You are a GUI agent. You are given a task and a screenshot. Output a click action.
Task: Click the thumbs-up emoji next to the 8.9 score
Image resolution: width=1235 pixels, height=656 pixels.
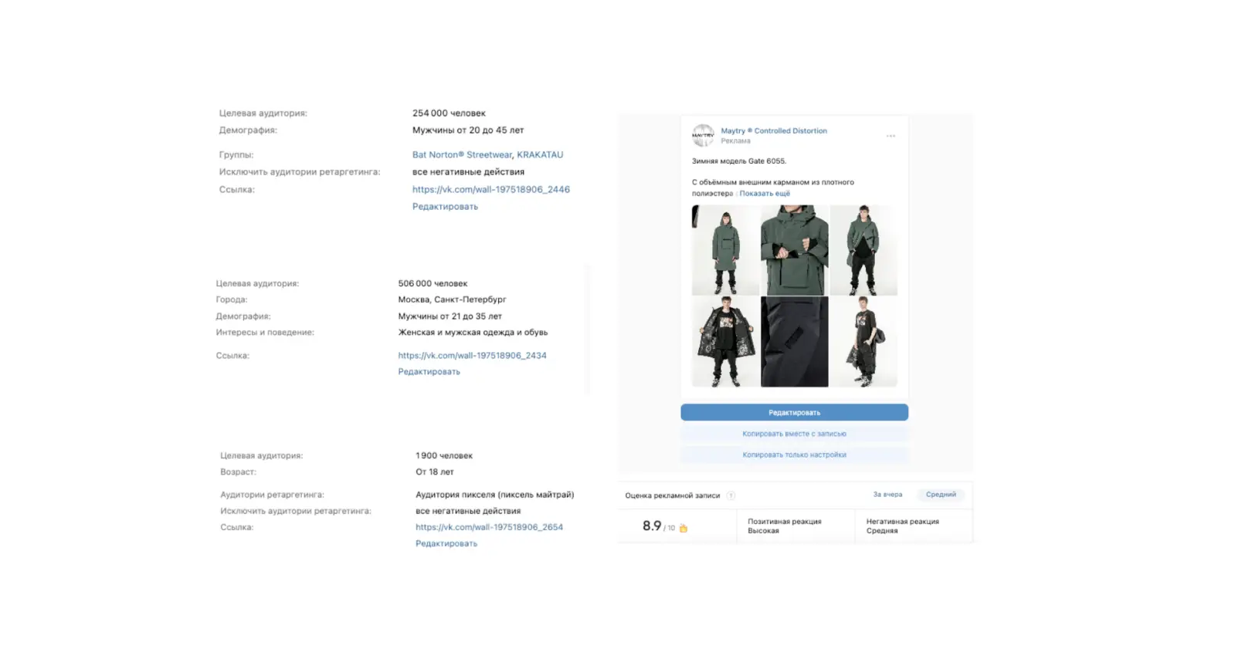coord(683,528)
